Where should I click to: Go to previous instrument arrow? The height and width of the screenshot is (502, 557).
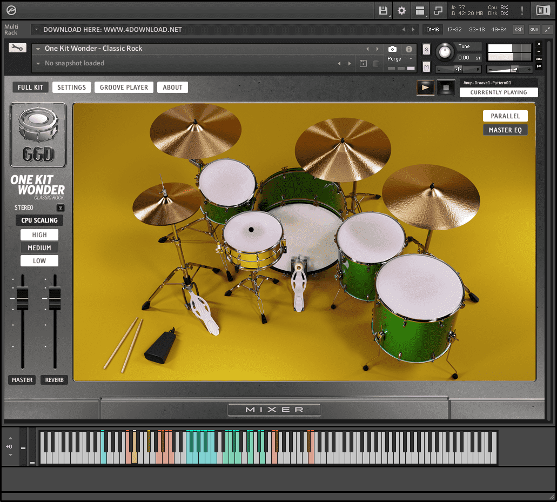coord(367,49)
